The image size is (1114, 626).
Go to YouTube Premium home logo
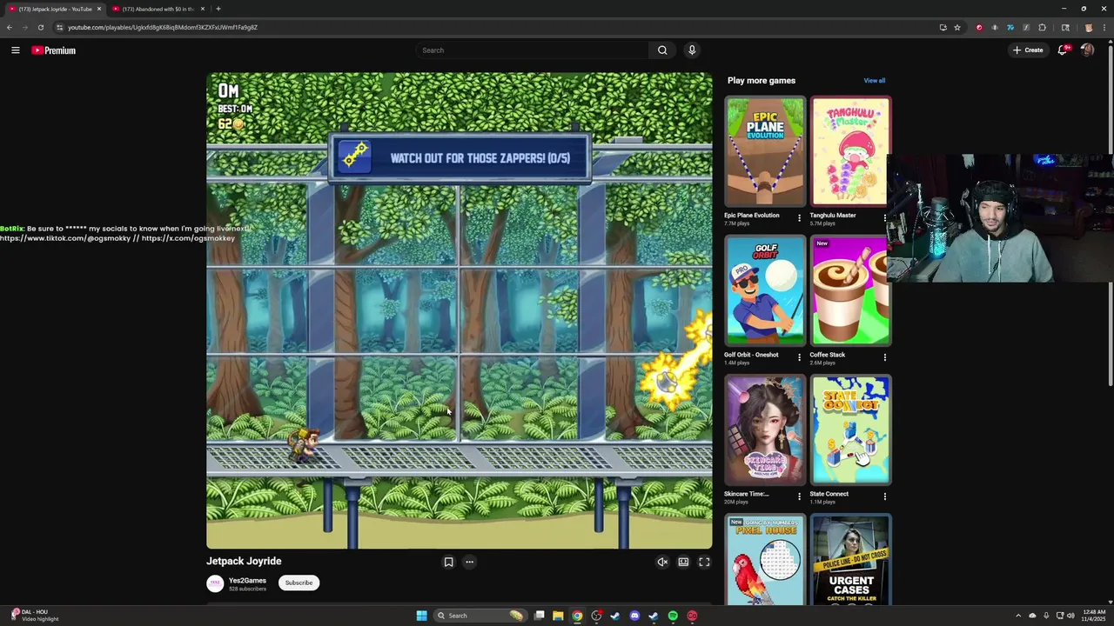(x=54, y=50)
